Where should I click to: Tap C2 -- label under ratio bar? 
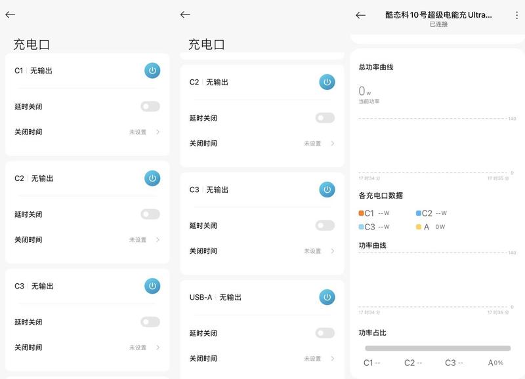[413, 363]
